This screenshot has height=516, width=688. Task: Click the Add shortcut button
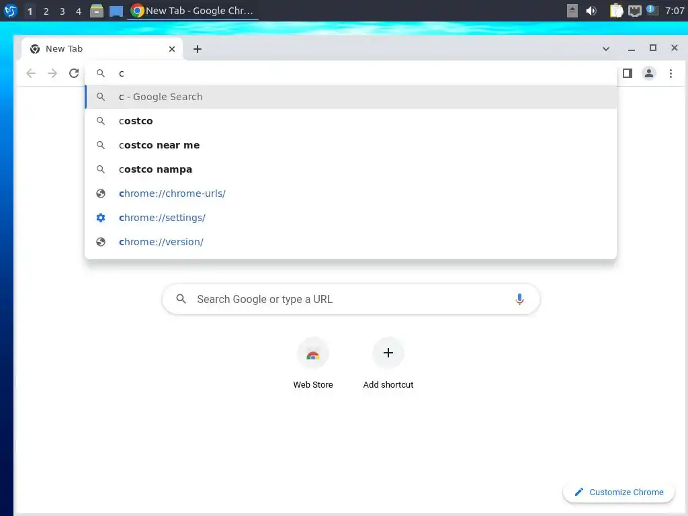pyautogui.click(x=388, y=363)
